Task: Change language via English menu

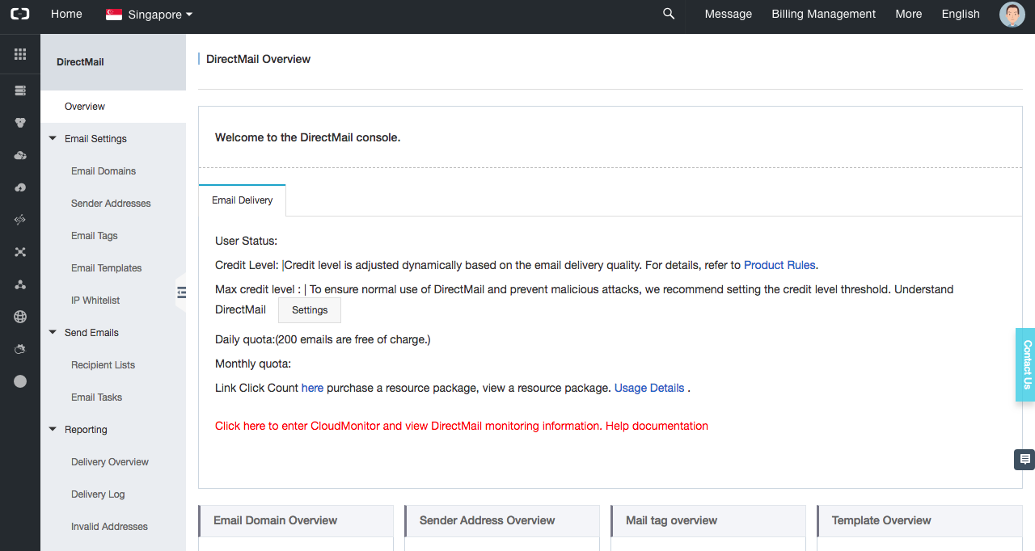Action: pos(961,14)
